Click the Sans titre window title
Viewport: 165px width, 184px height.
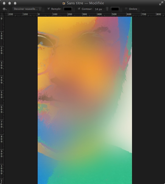pyautogui.click(x=75, y=3)
